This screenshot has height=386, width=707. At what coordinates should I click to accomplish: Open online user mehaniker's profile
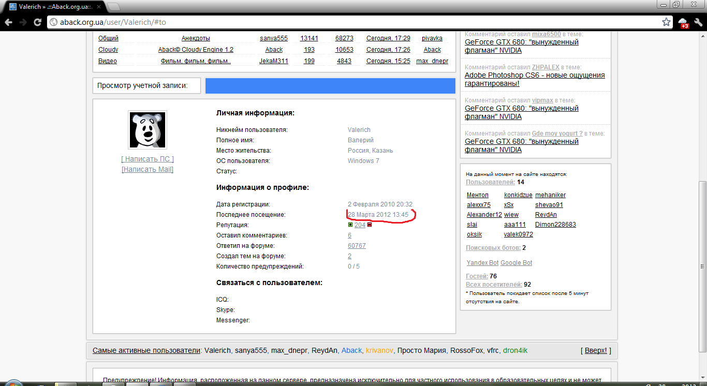(x=550, y=195)
